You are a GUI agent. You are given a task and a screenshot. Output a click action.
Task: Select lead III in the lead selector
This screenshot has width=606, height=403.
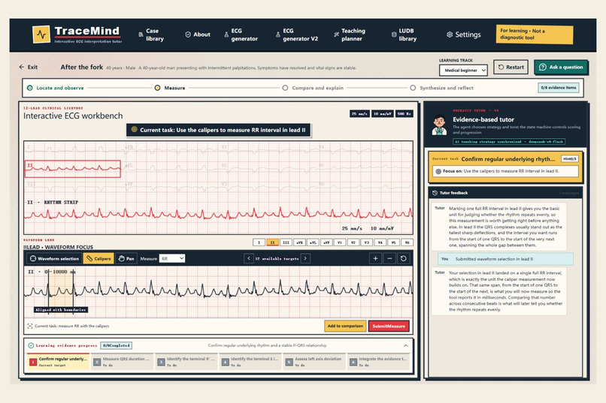(286, 242)
